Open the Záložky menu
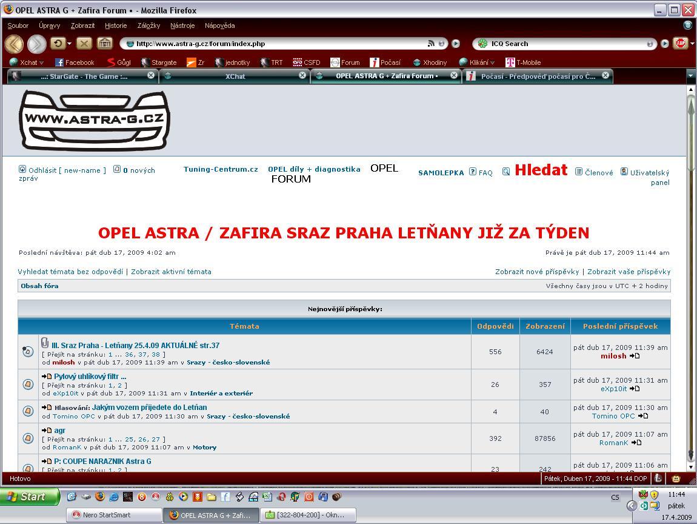This screenshot has width=697, height=524. point(148,25)
